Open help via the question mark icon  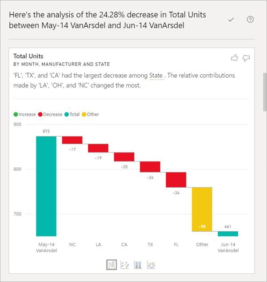click(250, 20)
